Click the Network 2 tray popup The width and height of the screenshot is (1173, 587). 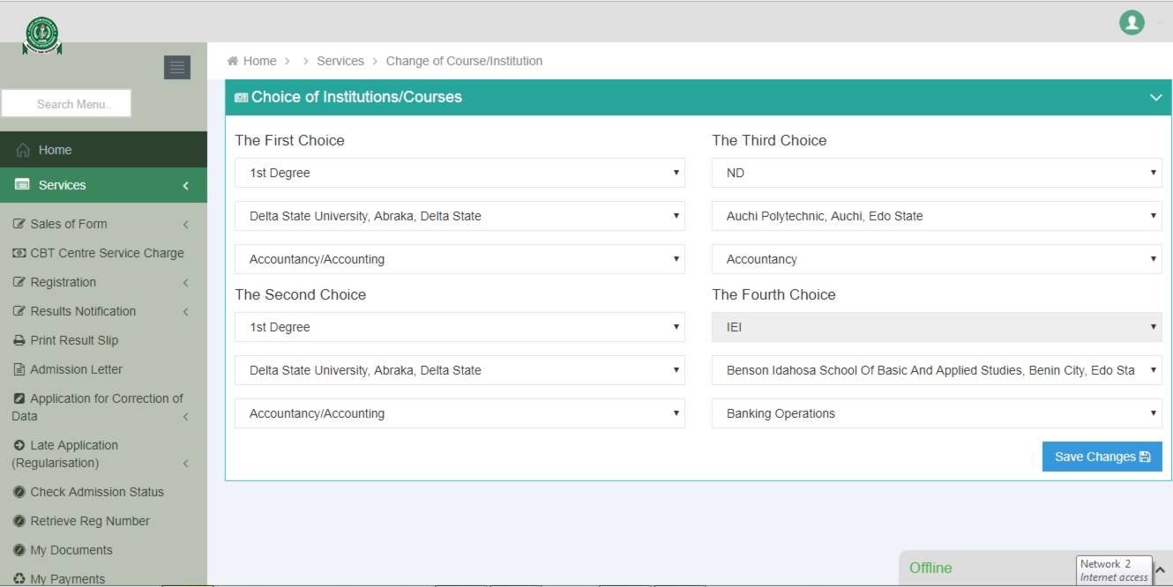(1113, 568)
